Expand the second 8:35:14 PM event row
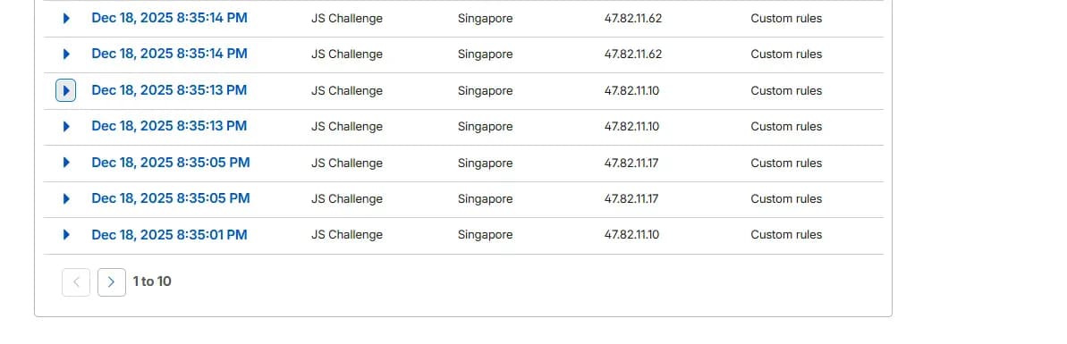 click(66, 54)
